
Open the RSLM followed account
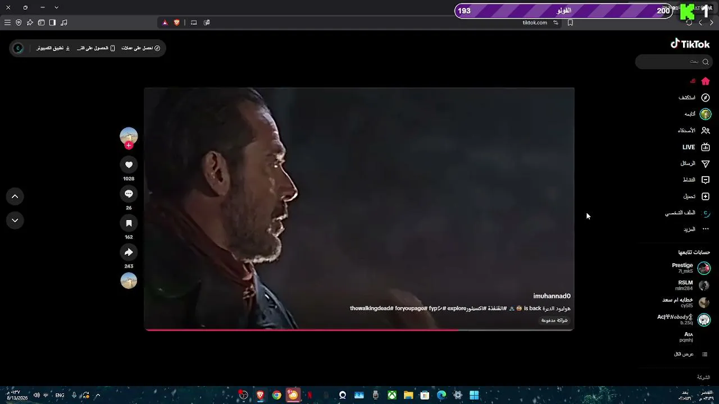[x=693, y=285]
